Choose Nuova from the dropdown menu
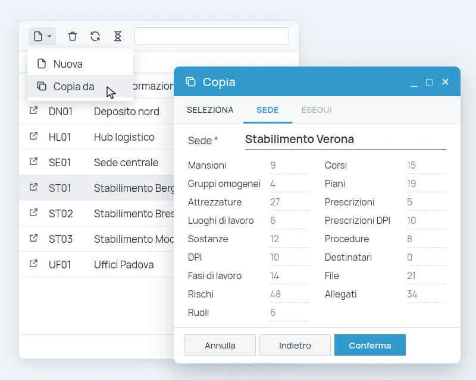This screenshot has height=380, width=476. pyautogui.click(x=80, y=64)
